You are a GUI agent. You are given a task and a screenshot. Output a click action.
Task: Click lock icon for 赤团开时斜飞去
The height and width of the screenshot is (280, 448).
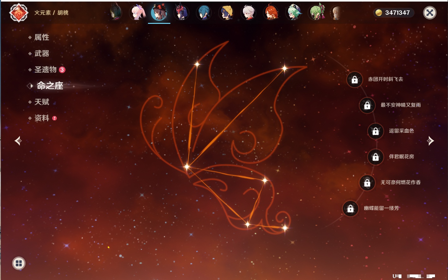[355, 80]
